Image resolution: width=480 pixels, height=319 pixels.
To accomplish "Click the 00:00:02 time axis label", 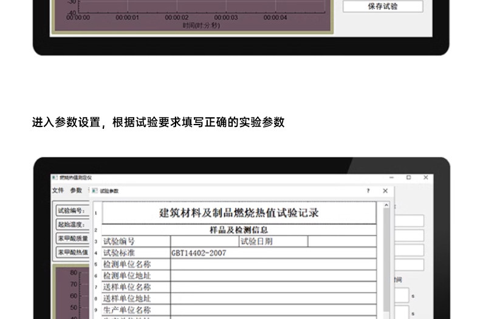I will [x=177, y=18].
